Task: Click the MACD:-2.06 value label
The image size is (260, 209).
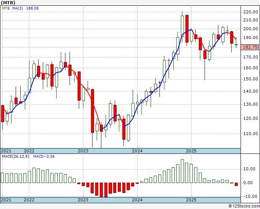Action: click(x=44, y=157)
